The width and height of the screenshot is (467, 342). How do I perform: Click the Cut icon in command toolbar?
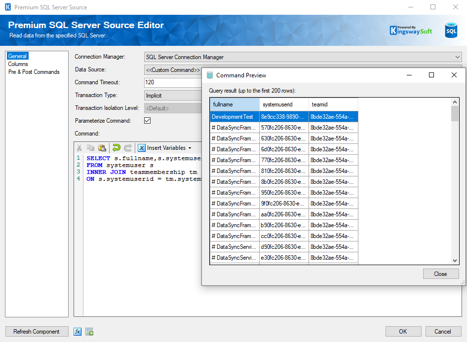[79, 147]
